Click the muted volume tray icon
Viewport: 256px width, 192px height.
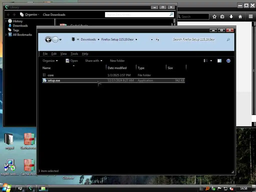click(x=231, y=188)
